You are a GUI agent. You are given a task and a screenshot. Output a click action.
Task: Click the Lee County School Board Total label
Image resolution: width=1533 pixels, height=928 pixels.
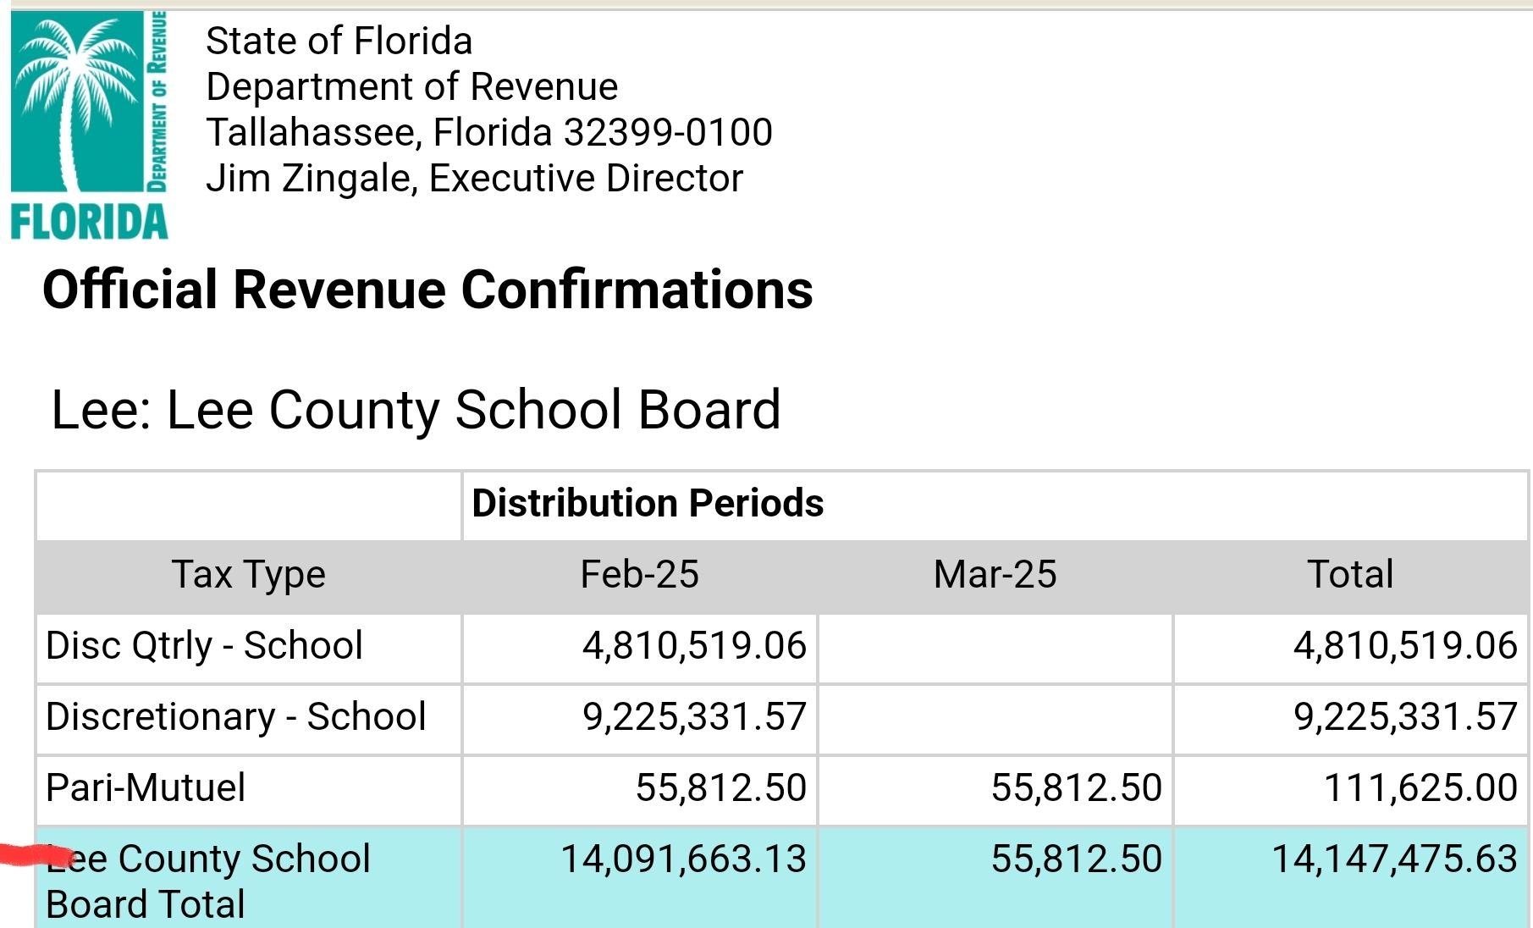pos(208,881)
